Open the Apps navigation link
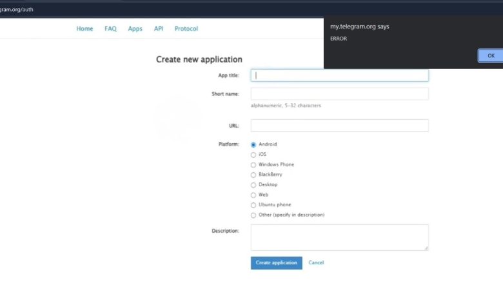This screenshot has width=503, height=303. coord(135,28)
